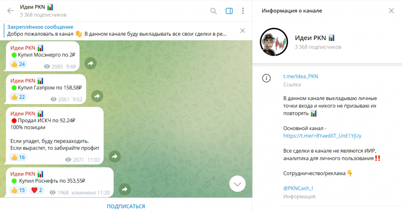
Task: Follow the main channel invite link
Action: (322, 136)
